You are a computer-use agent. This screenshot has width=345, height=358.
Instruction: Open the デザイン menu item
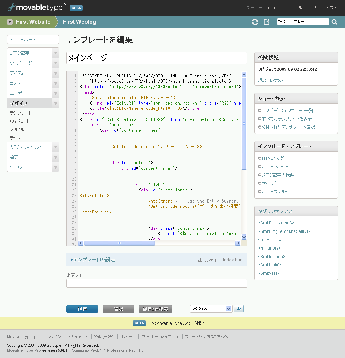(x=30, y=104)
